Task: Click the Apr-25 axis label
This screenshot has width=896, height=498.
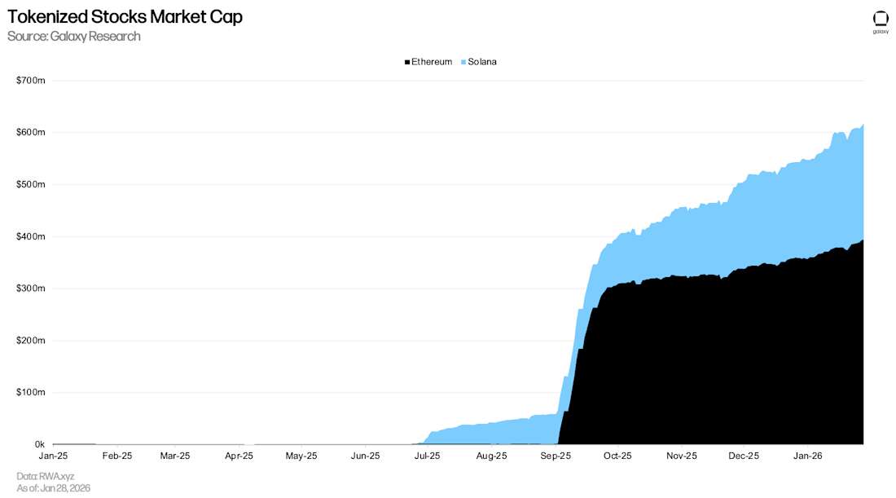Action: pos(239,456)
